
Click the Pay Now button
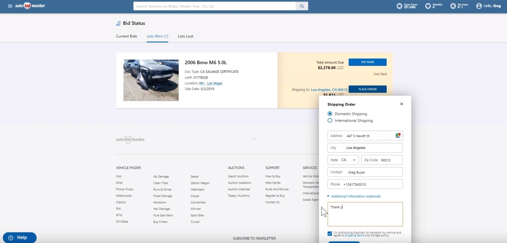pos(367,62)
